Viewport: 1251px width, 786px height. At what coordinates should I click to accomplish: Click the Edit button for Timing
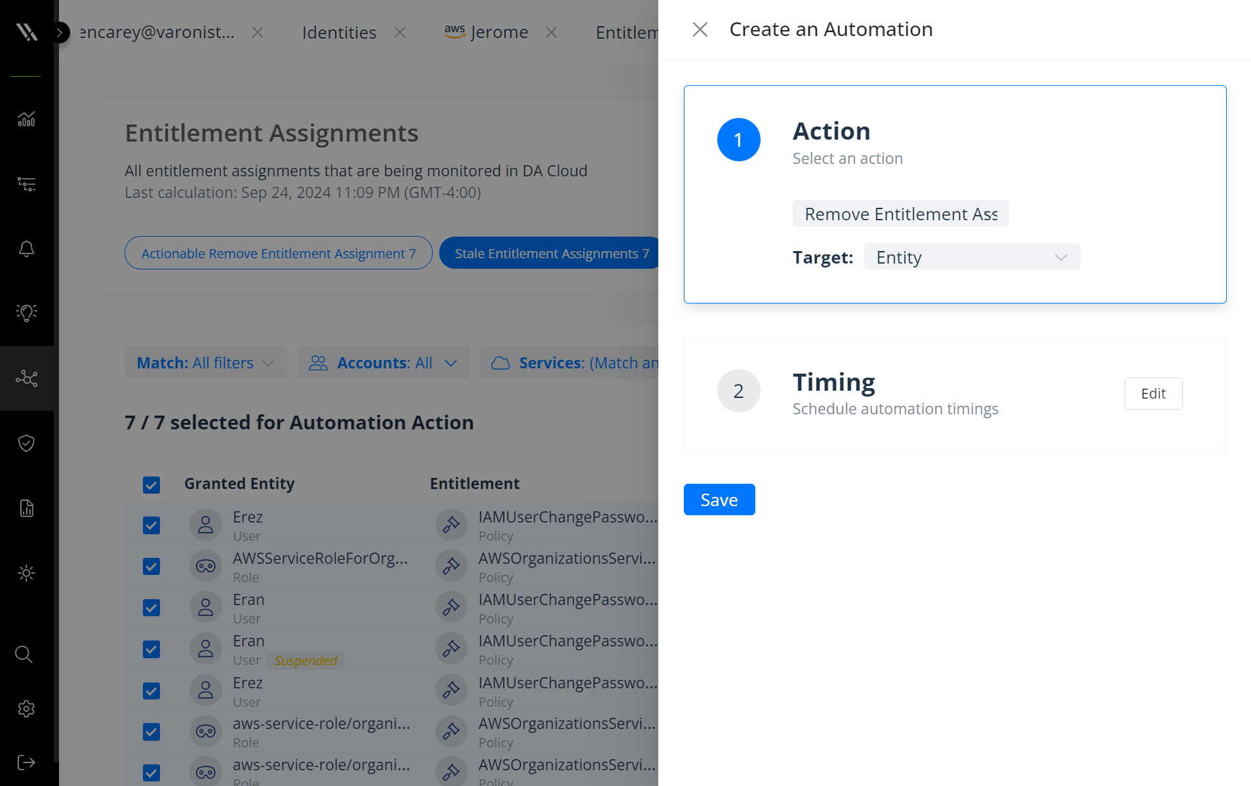1153,393
